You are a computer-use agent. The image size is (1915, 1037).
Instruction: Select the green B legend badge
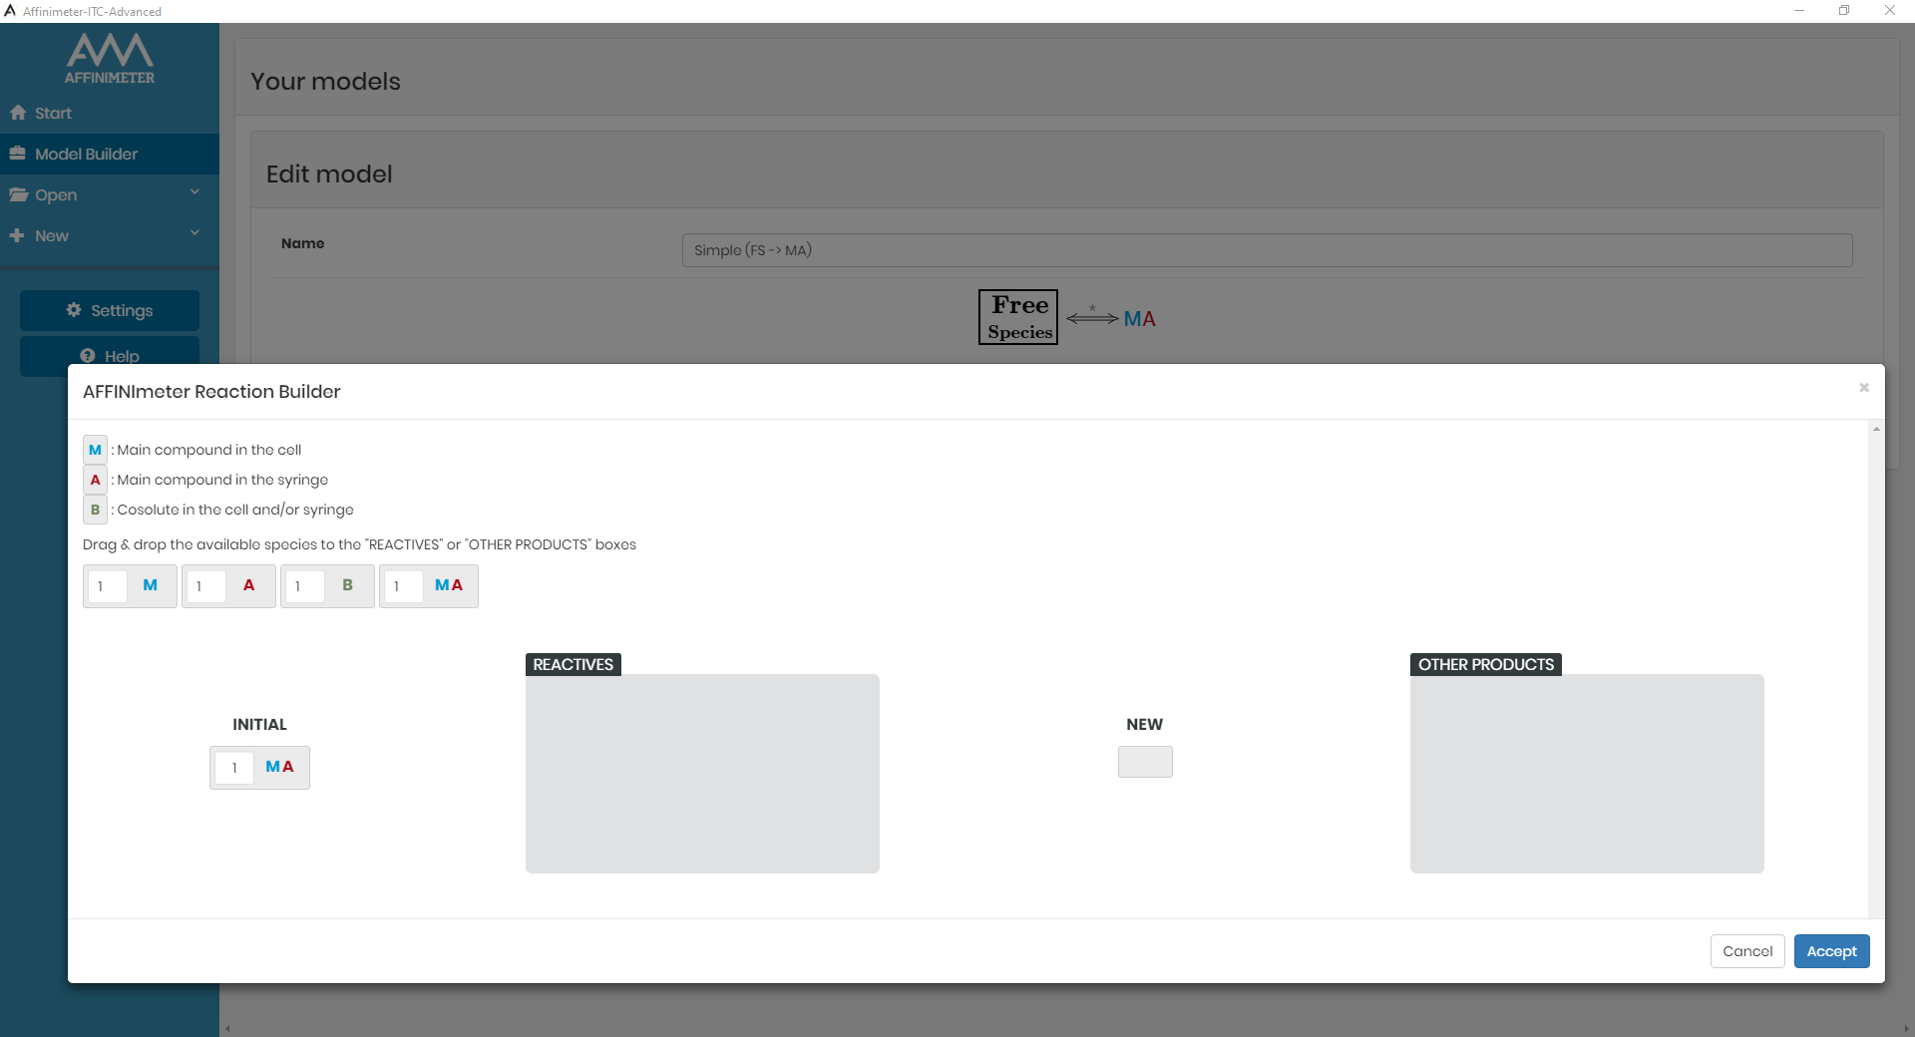[x=95, y=510]
